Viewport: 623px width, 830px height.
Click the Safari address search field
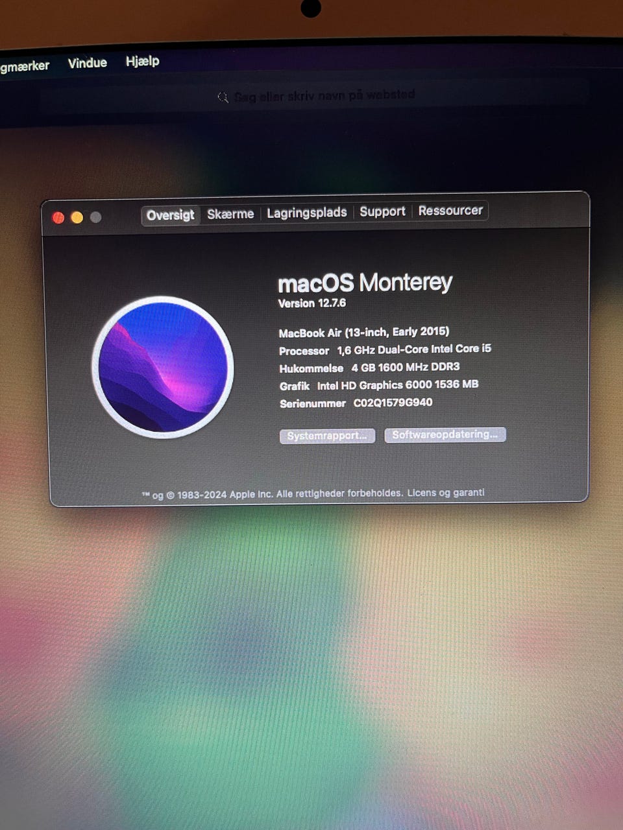point(315,97)
